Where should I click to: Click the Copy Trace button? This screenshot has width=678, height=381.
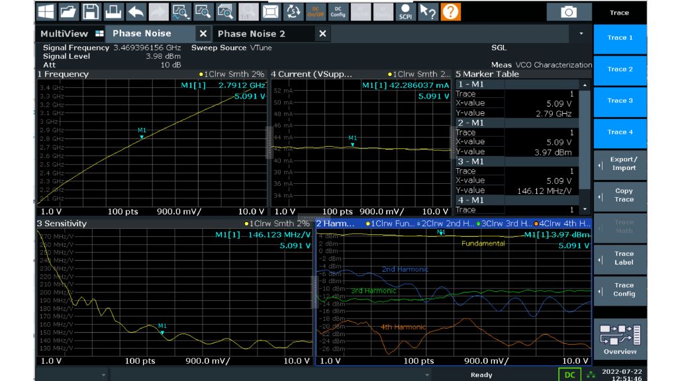click(620, 195)
